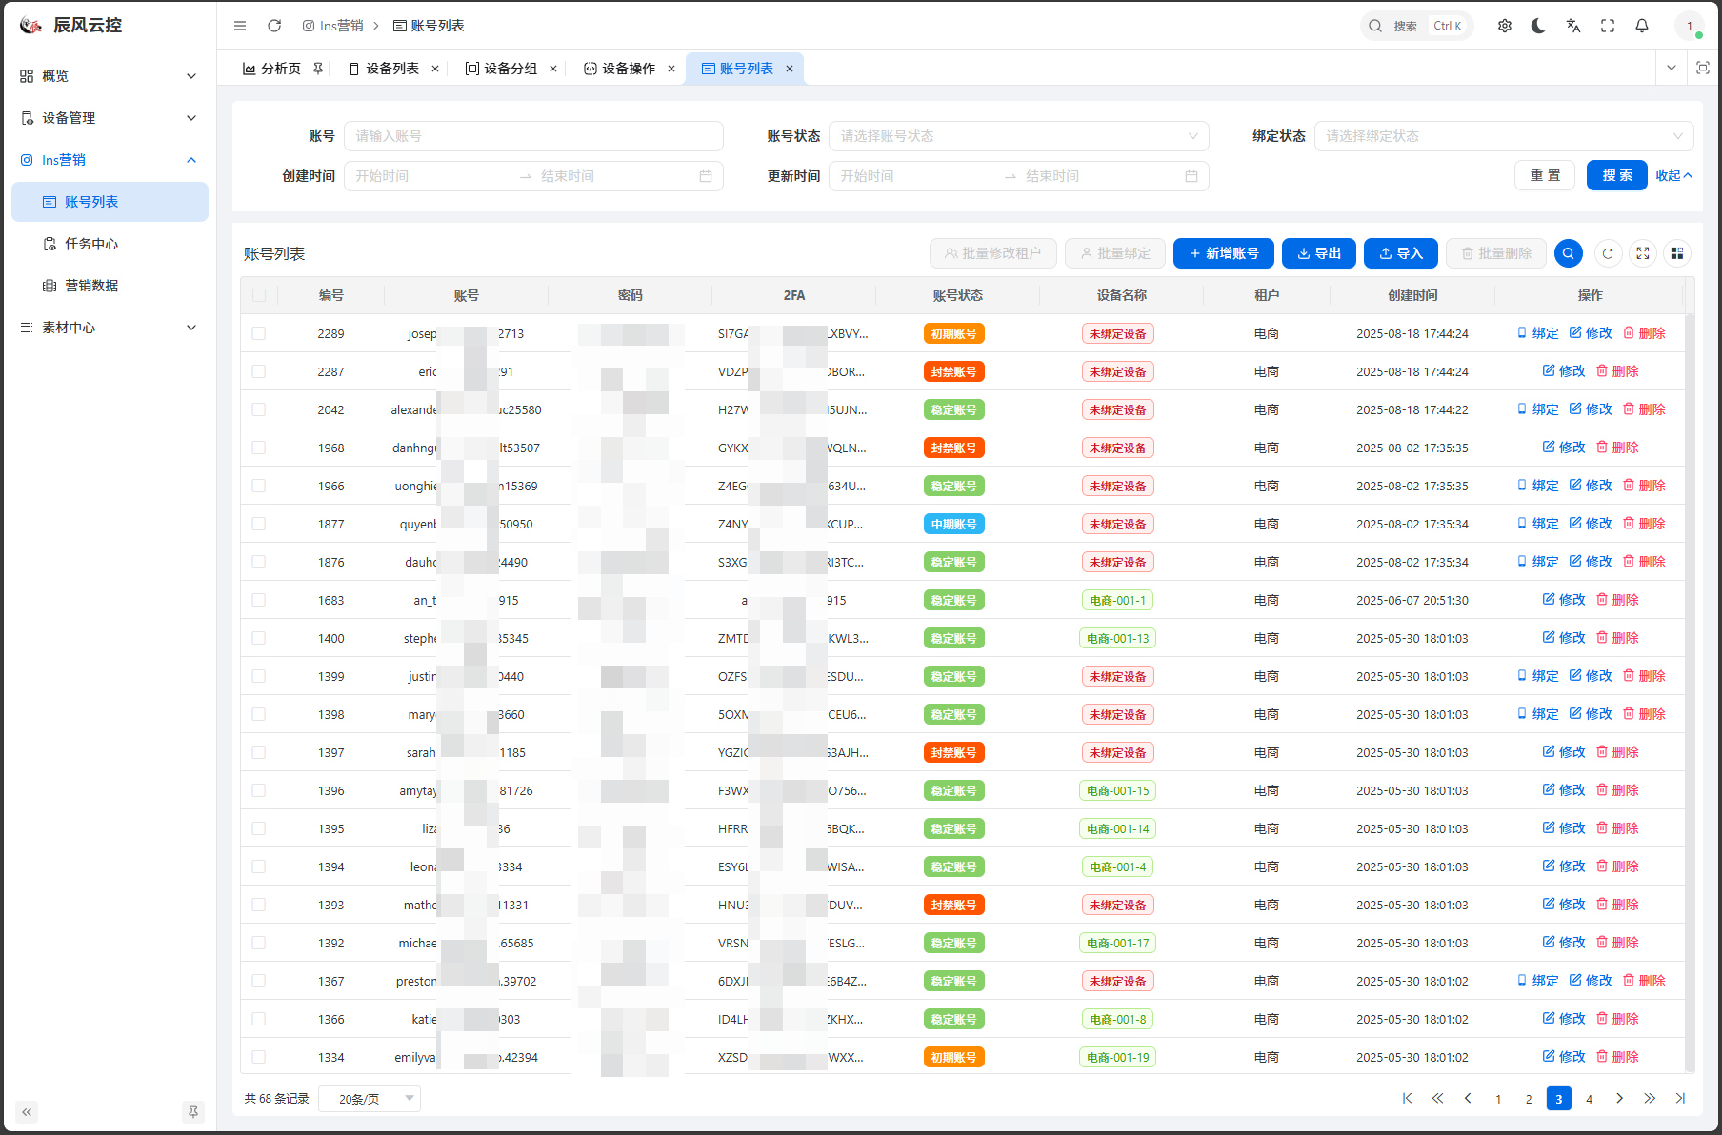Toggle dark mode moon icon

(1538, 26)
